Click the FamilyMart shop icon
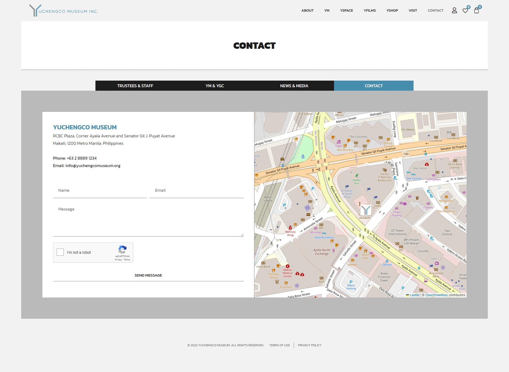Image resolution: width=509 pixels, height=372 pixels. point(434,175)
